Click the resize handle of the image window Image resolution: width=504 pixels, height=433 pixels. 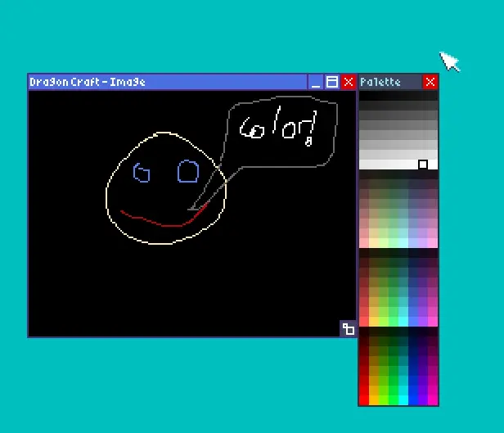click(x=349, y=329)
